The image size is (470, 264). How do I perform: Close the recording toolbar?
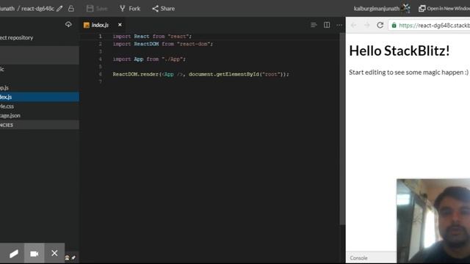point(54,253)
